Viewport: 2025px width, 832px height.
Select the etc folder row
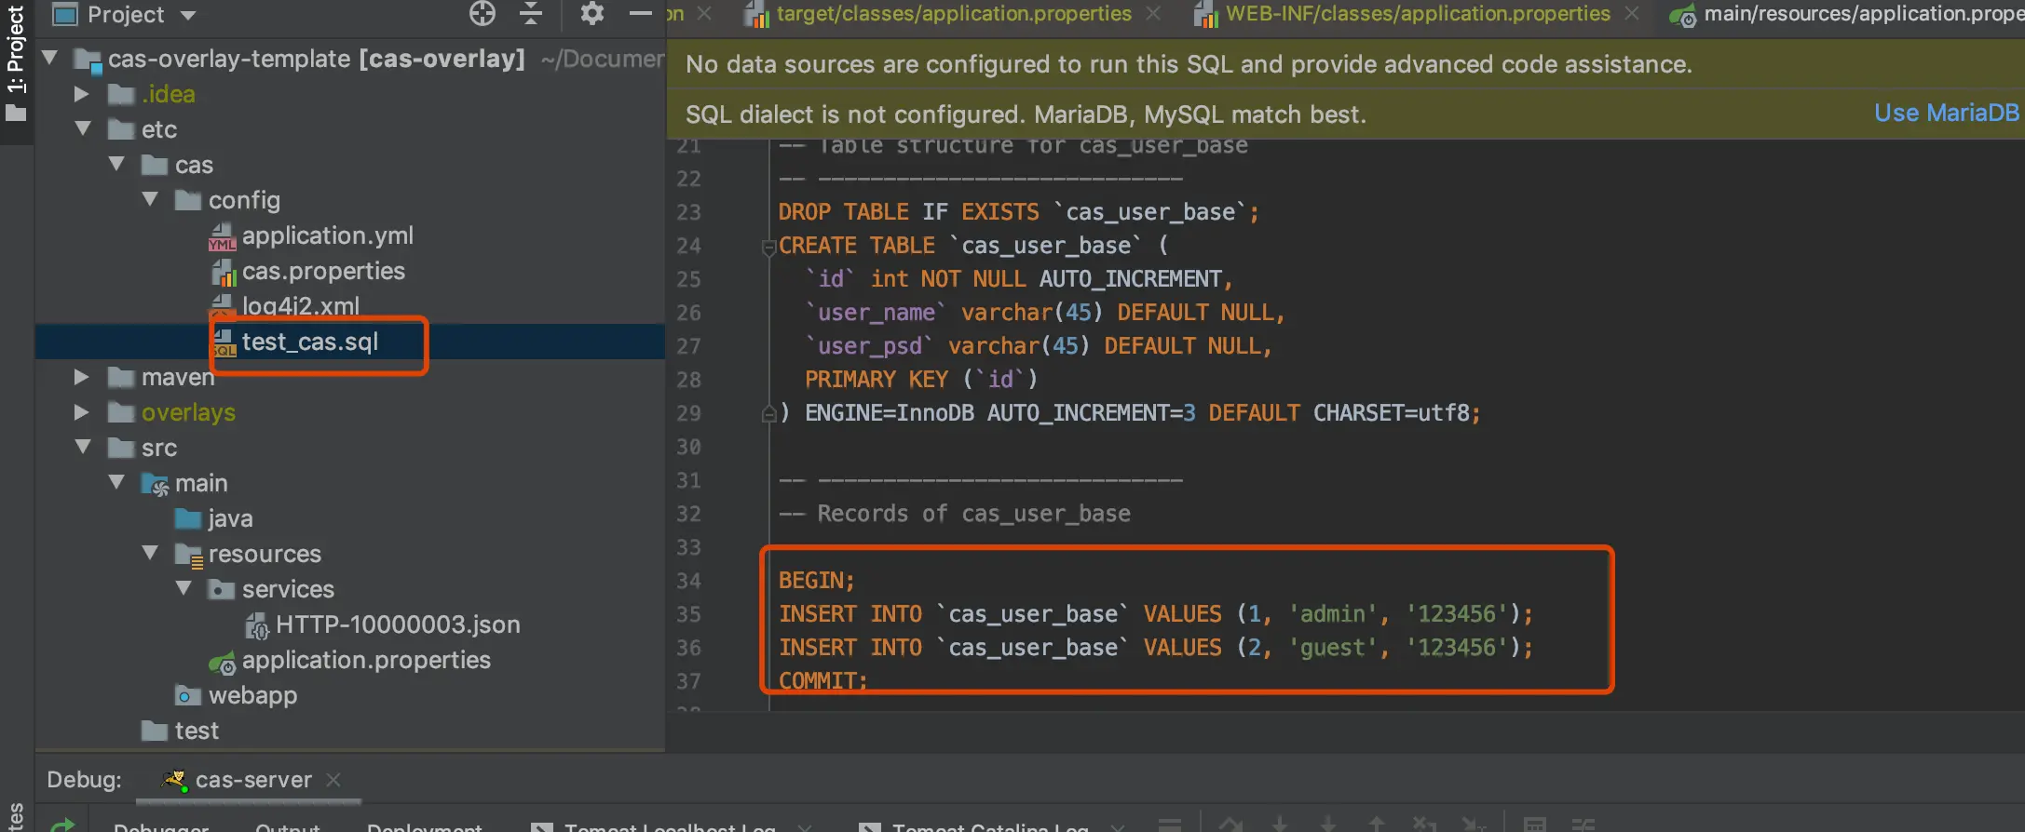pyautogui.click(x=350, y=129)
